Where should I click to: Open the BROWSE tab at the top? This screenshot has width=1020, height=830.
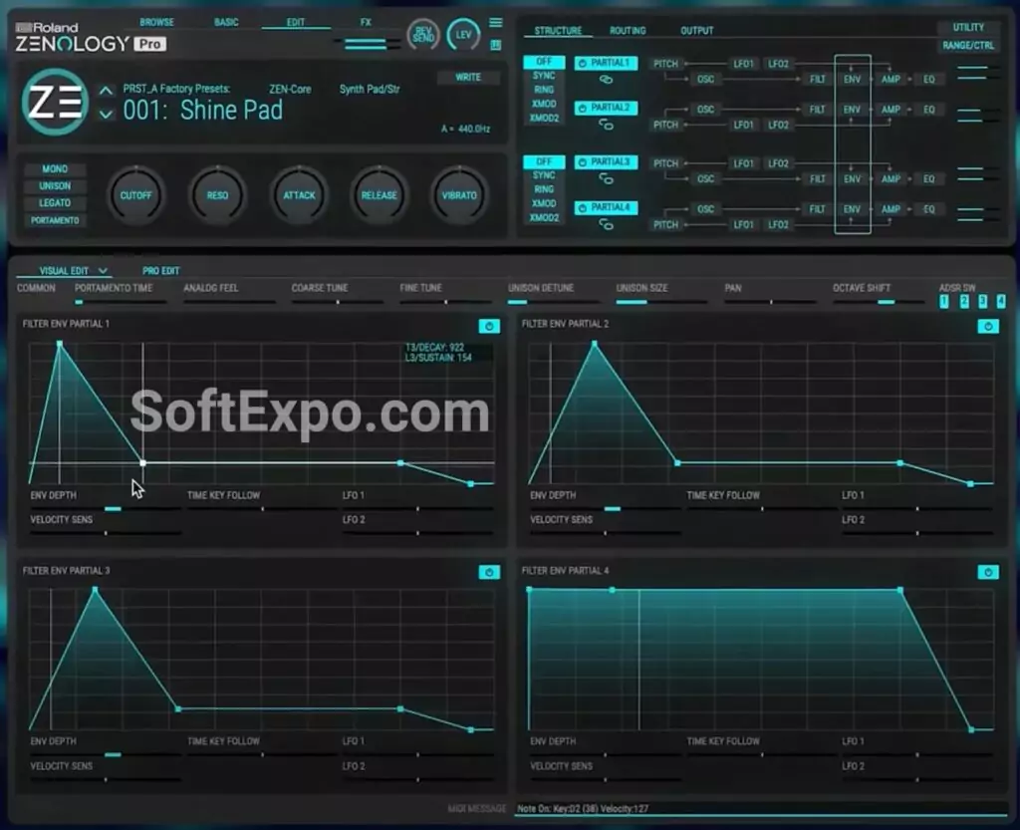(x=156, y=21)
